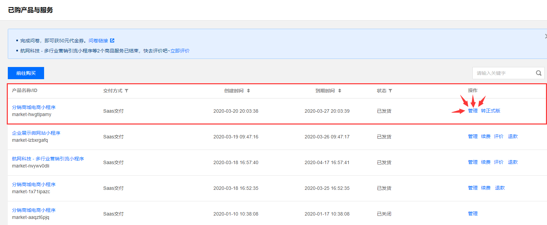547x225 pixels.
Task: Click creation time 2020-03-20 20:03:38
Action: pos(236,111)
